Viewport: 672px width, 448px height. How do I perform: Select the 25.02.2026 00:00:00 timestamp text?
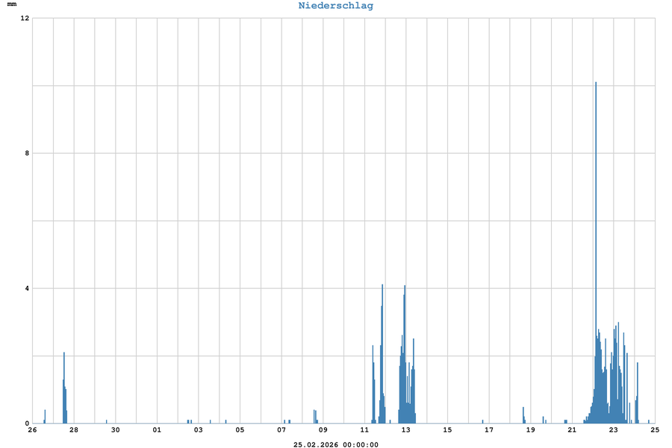point(335,444)
